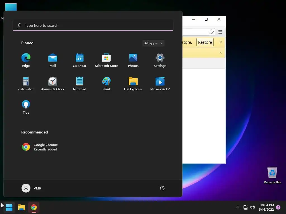Click the Pinned section heading

tap(27, 43)
